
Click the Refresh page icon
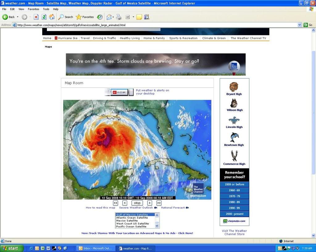click(x=44, y=17)
